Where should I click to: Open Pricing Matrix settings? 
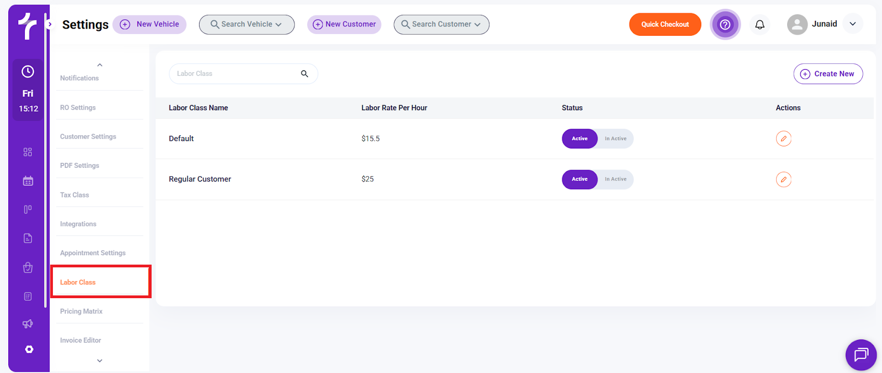point(82,311)
